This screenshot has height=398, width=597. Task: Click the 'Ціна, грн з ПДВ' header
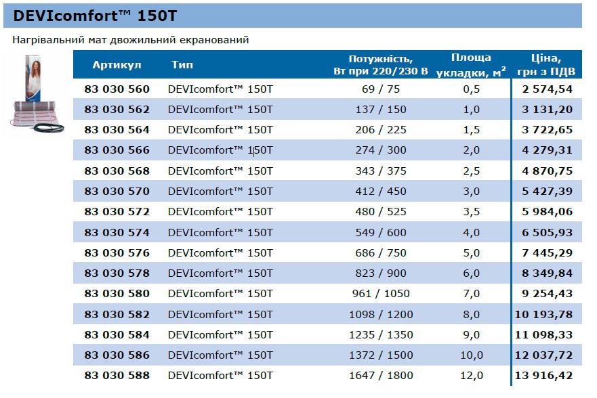(546, 65)
